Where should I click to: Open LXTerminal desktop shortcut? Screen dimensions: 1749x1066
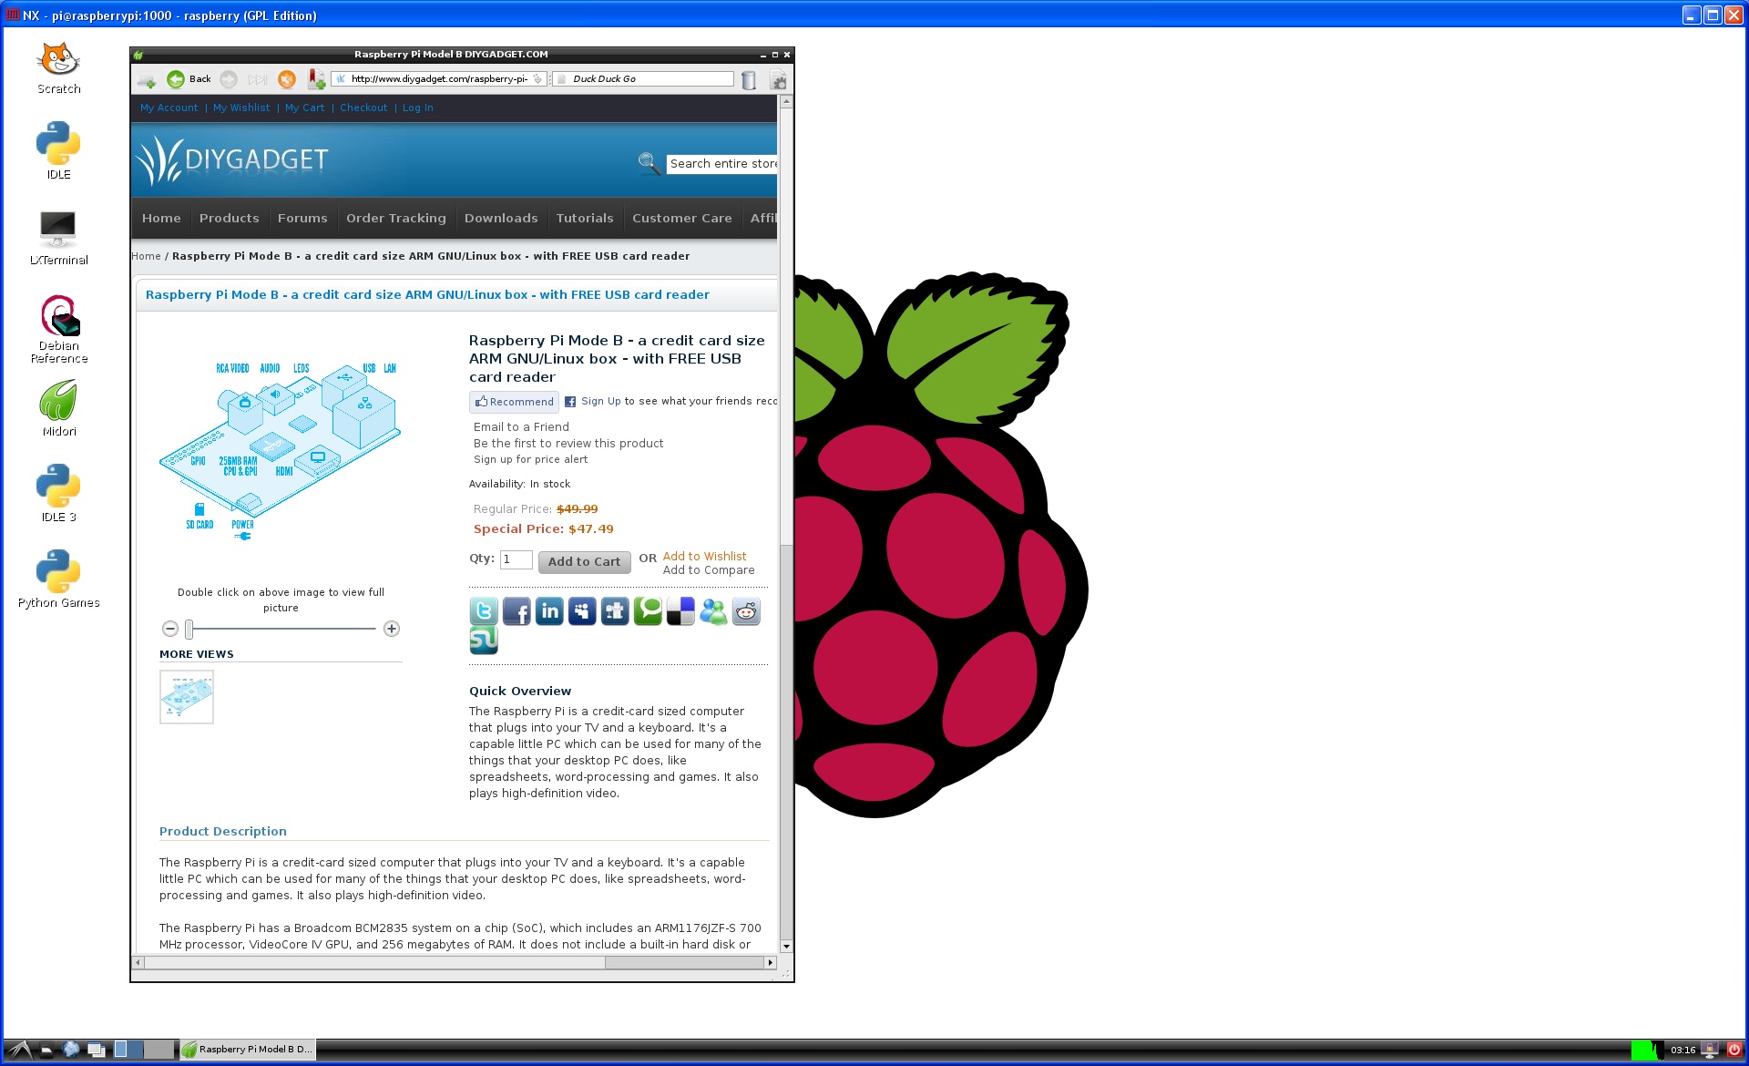(58, 237)
